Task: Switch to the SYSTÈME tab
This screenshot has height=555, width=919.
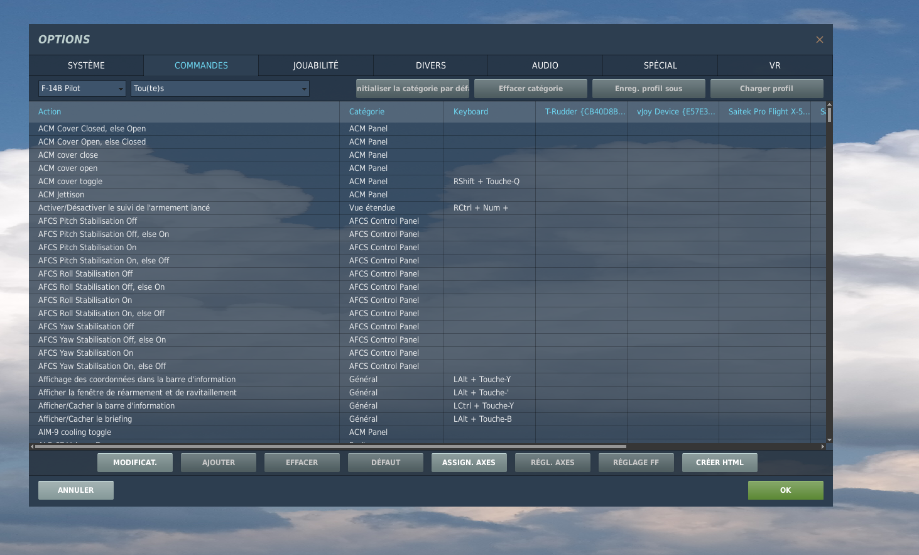Action: pyautogui.click(x=86, y=65)
